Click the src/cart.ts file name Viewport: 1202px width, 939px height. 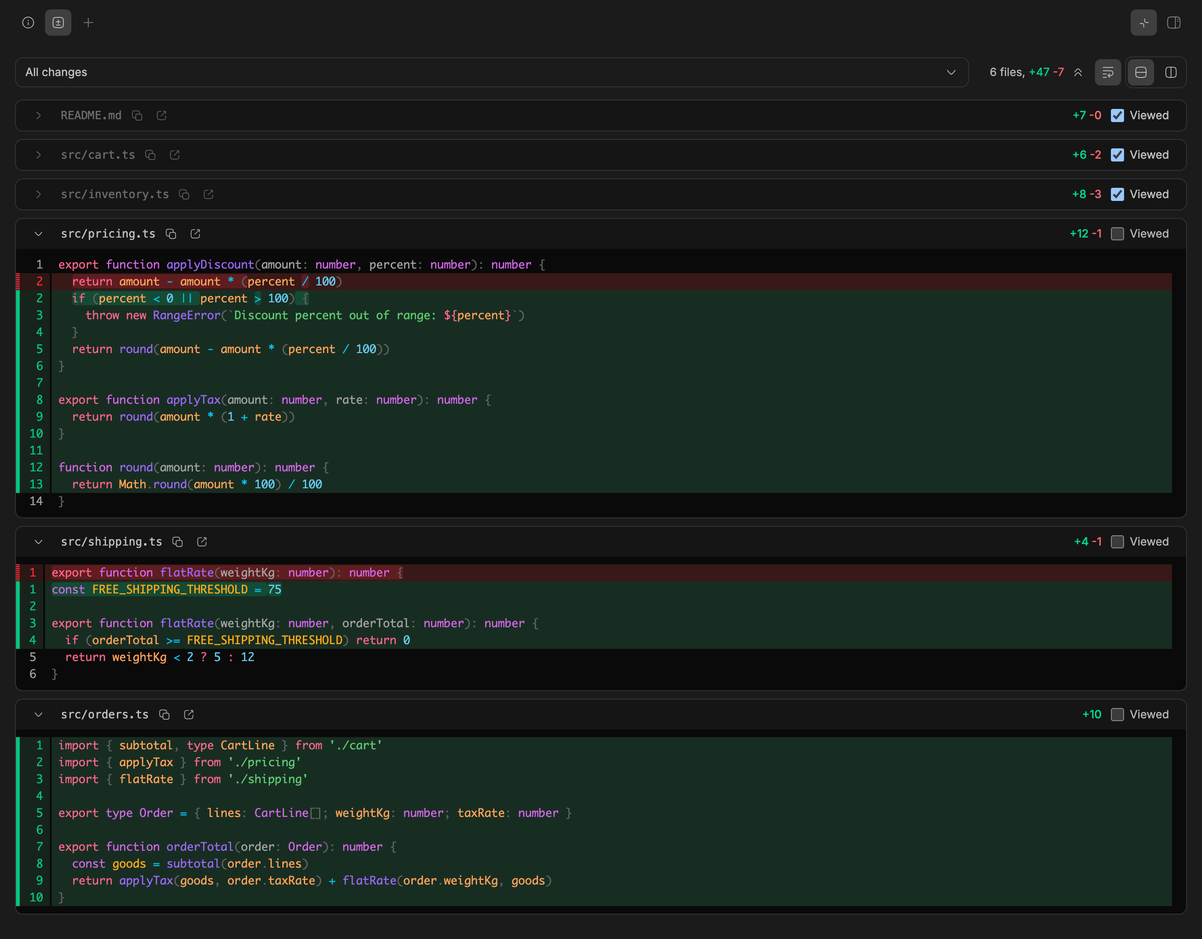click(97, 155)
